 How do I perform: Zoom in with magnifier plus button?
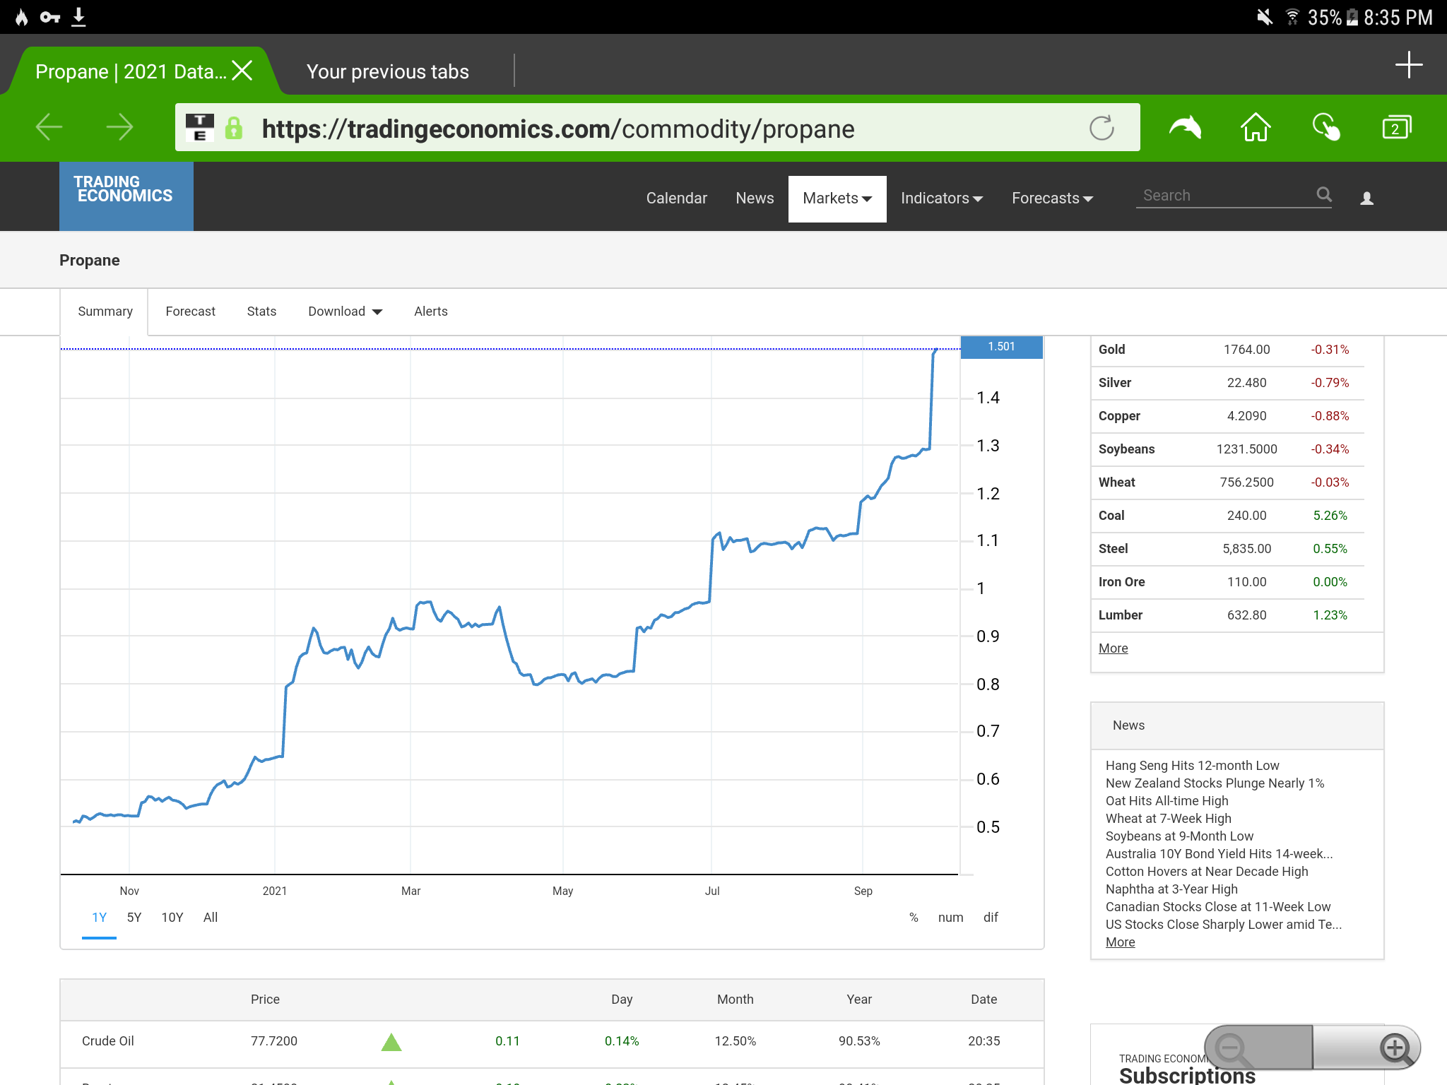pyautogui.click(x=1396, y=1048)
